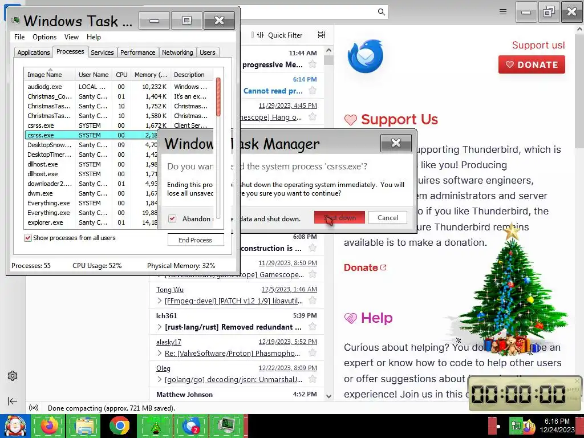Star the 'construction is ...' message
This screenshot has height=438, width=584.
click(313, 248)
